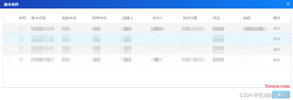The height and width of the screenshot is (100, 293).
Task: Click the 创建人 column header
Action: (x=128, y=18)
